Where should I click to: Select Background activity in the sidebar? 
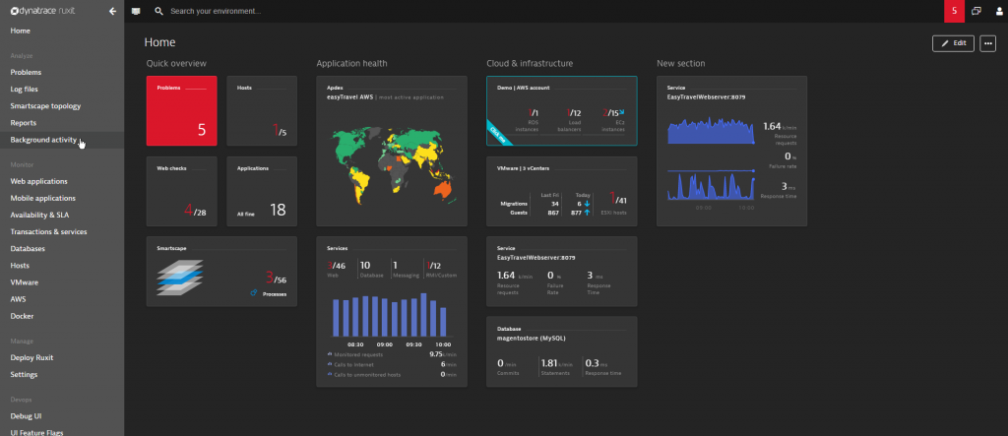(x=62, y=140)
